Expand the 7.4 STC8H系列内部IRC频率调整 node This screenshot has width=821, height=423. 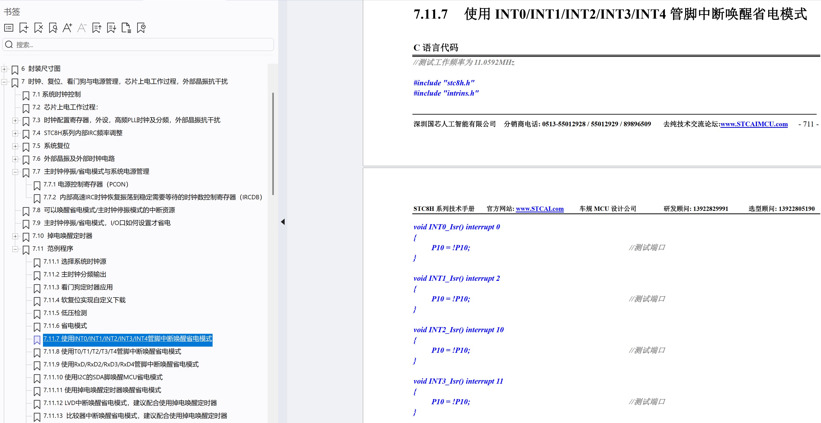coord(15,133)
